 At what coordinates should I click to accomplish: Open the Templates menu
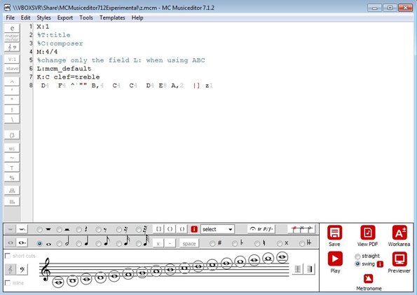[x=112, y=18]
